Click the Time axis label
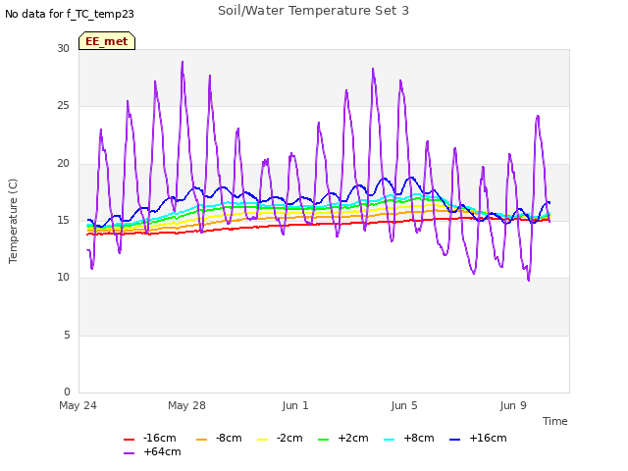Image resolution: width=628 pixels, height=471 pixels. pos(555,421)
